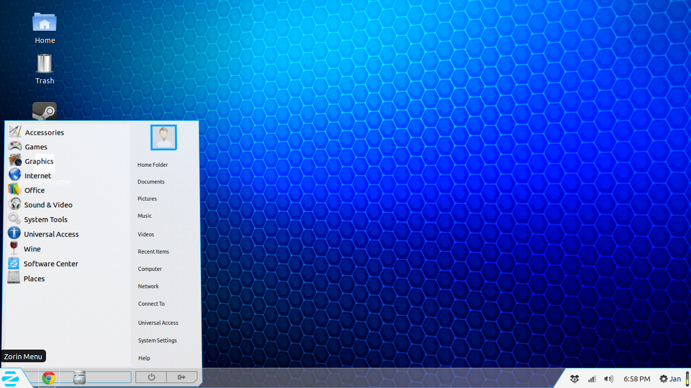Click the user avatar picture in the menu
The image size is (691, 388).
[x=163, y=137]
